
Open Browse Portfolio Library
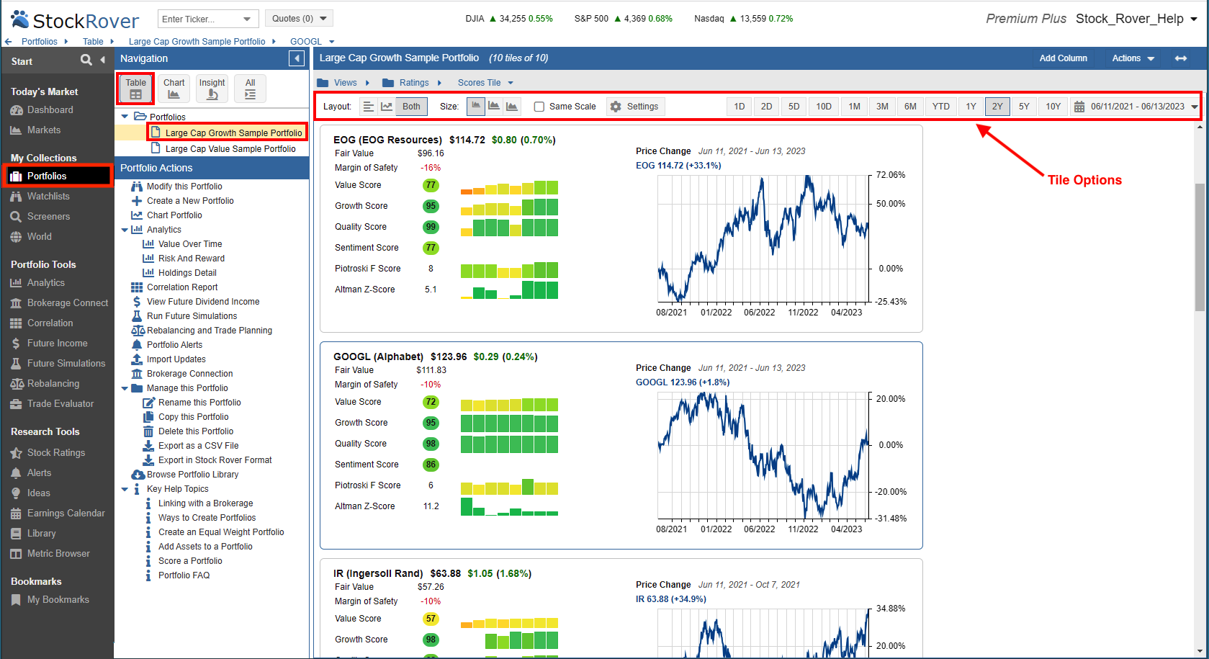coord(192,474)
